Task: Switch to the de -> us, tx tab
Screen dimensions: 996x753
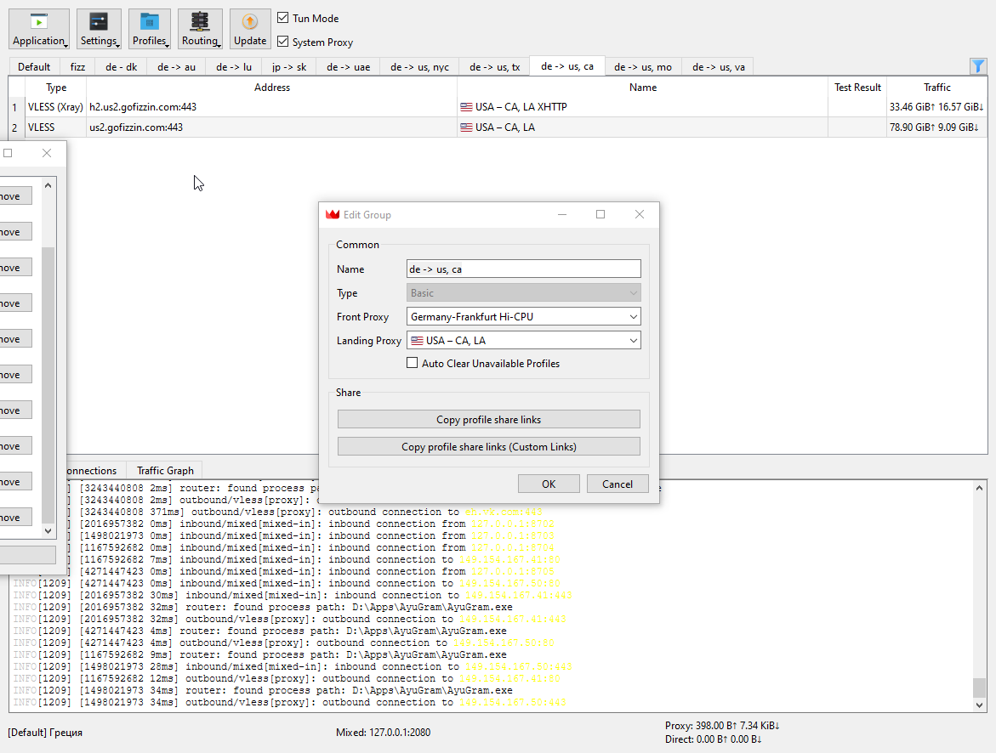Action: tap(494, 66)
